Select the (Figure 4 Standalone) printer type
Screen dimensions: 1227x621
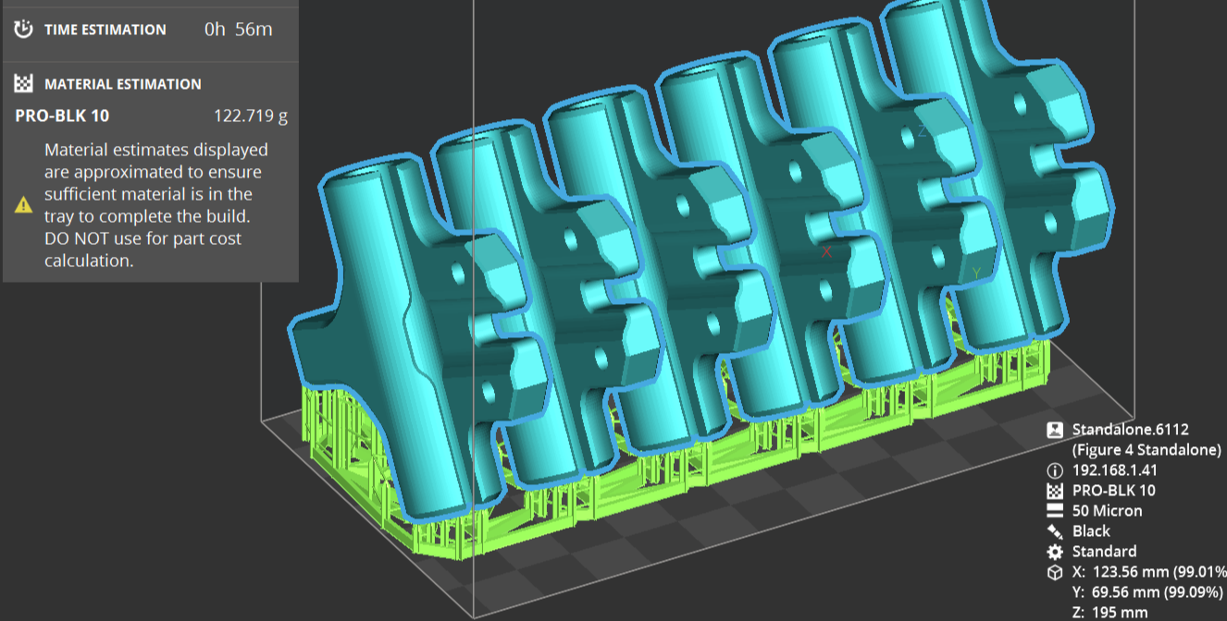1146,450
